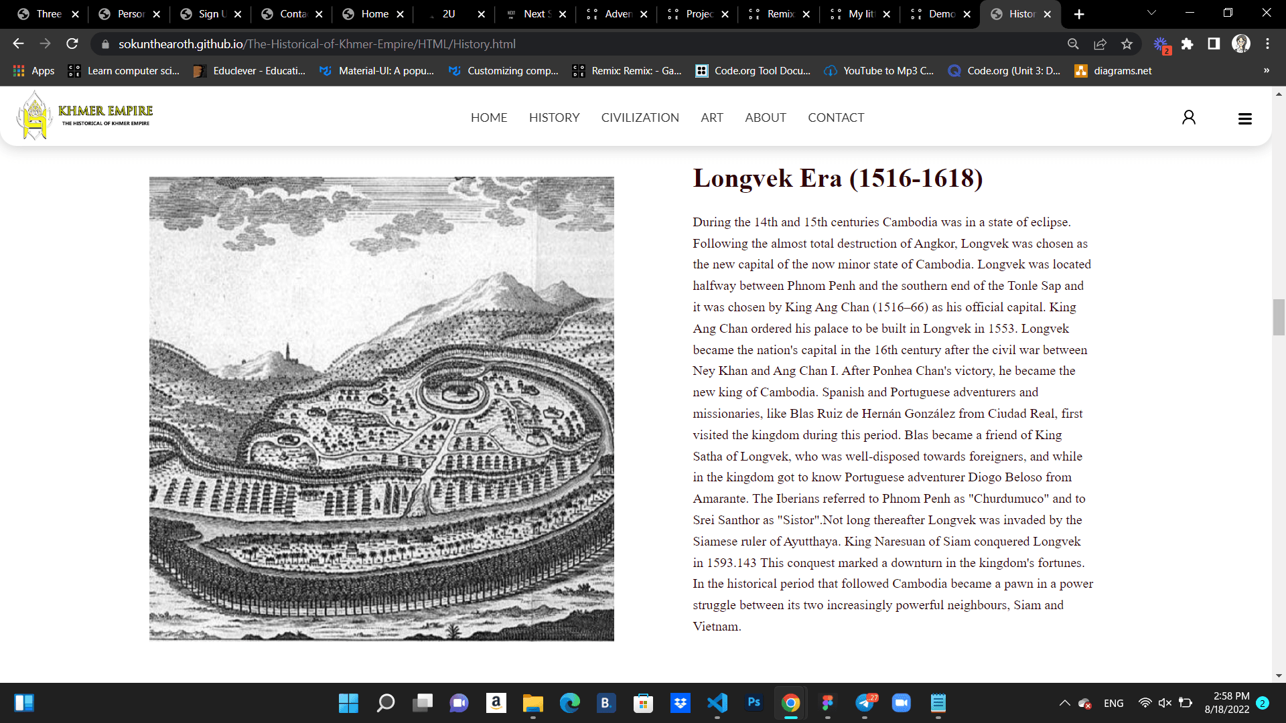Image resolution: width=1286 pixels, height=723 pixels.
Task: Click the volume icon in system tray
Action: pyautogui.click(x=1165, y=703)
